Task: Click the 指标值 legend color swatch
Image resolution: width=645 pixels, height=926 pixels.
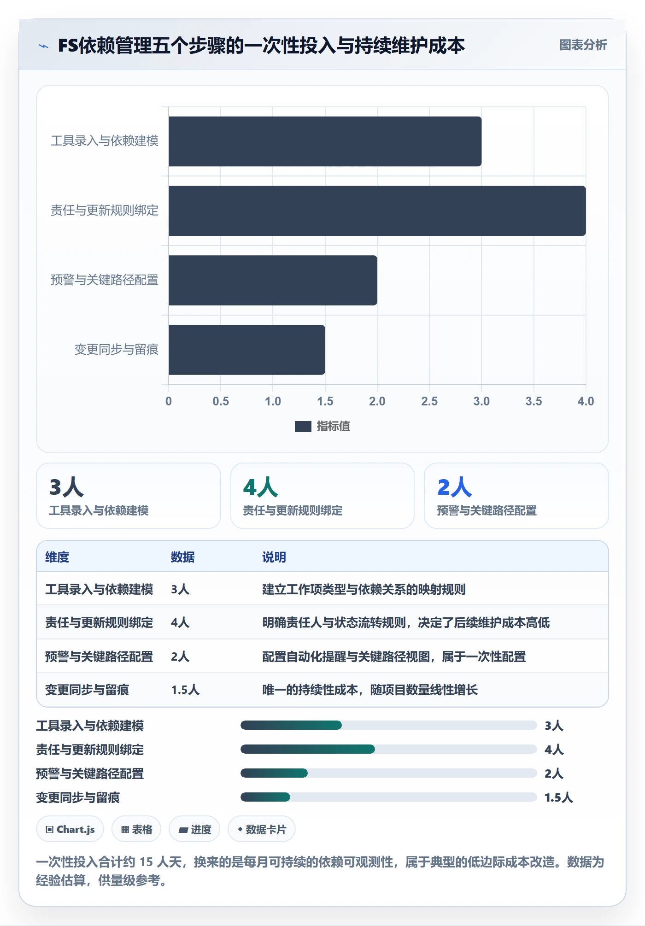Action: click(x=303, y=427)
